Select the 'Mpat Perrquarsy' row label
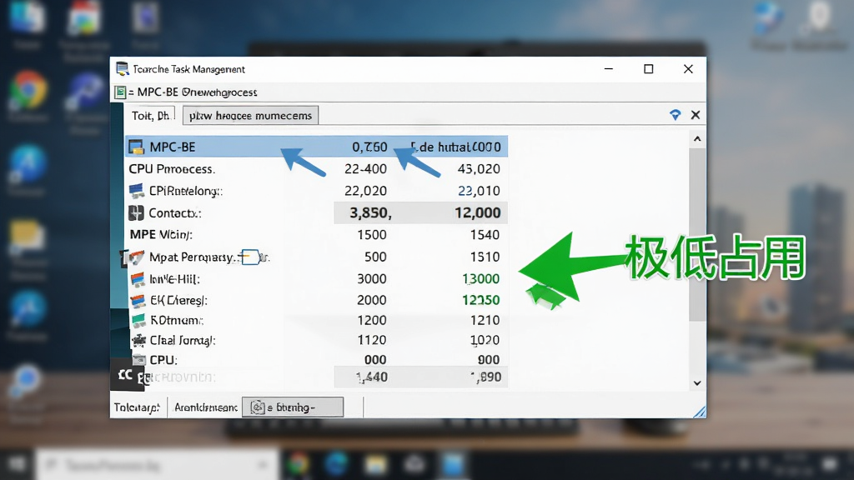Screen dimensions: 854x480 [193, 257]
